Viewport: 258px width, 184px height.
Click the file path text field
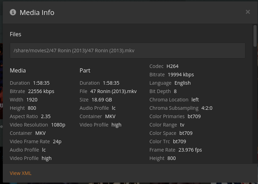click(x=127, y=51)
